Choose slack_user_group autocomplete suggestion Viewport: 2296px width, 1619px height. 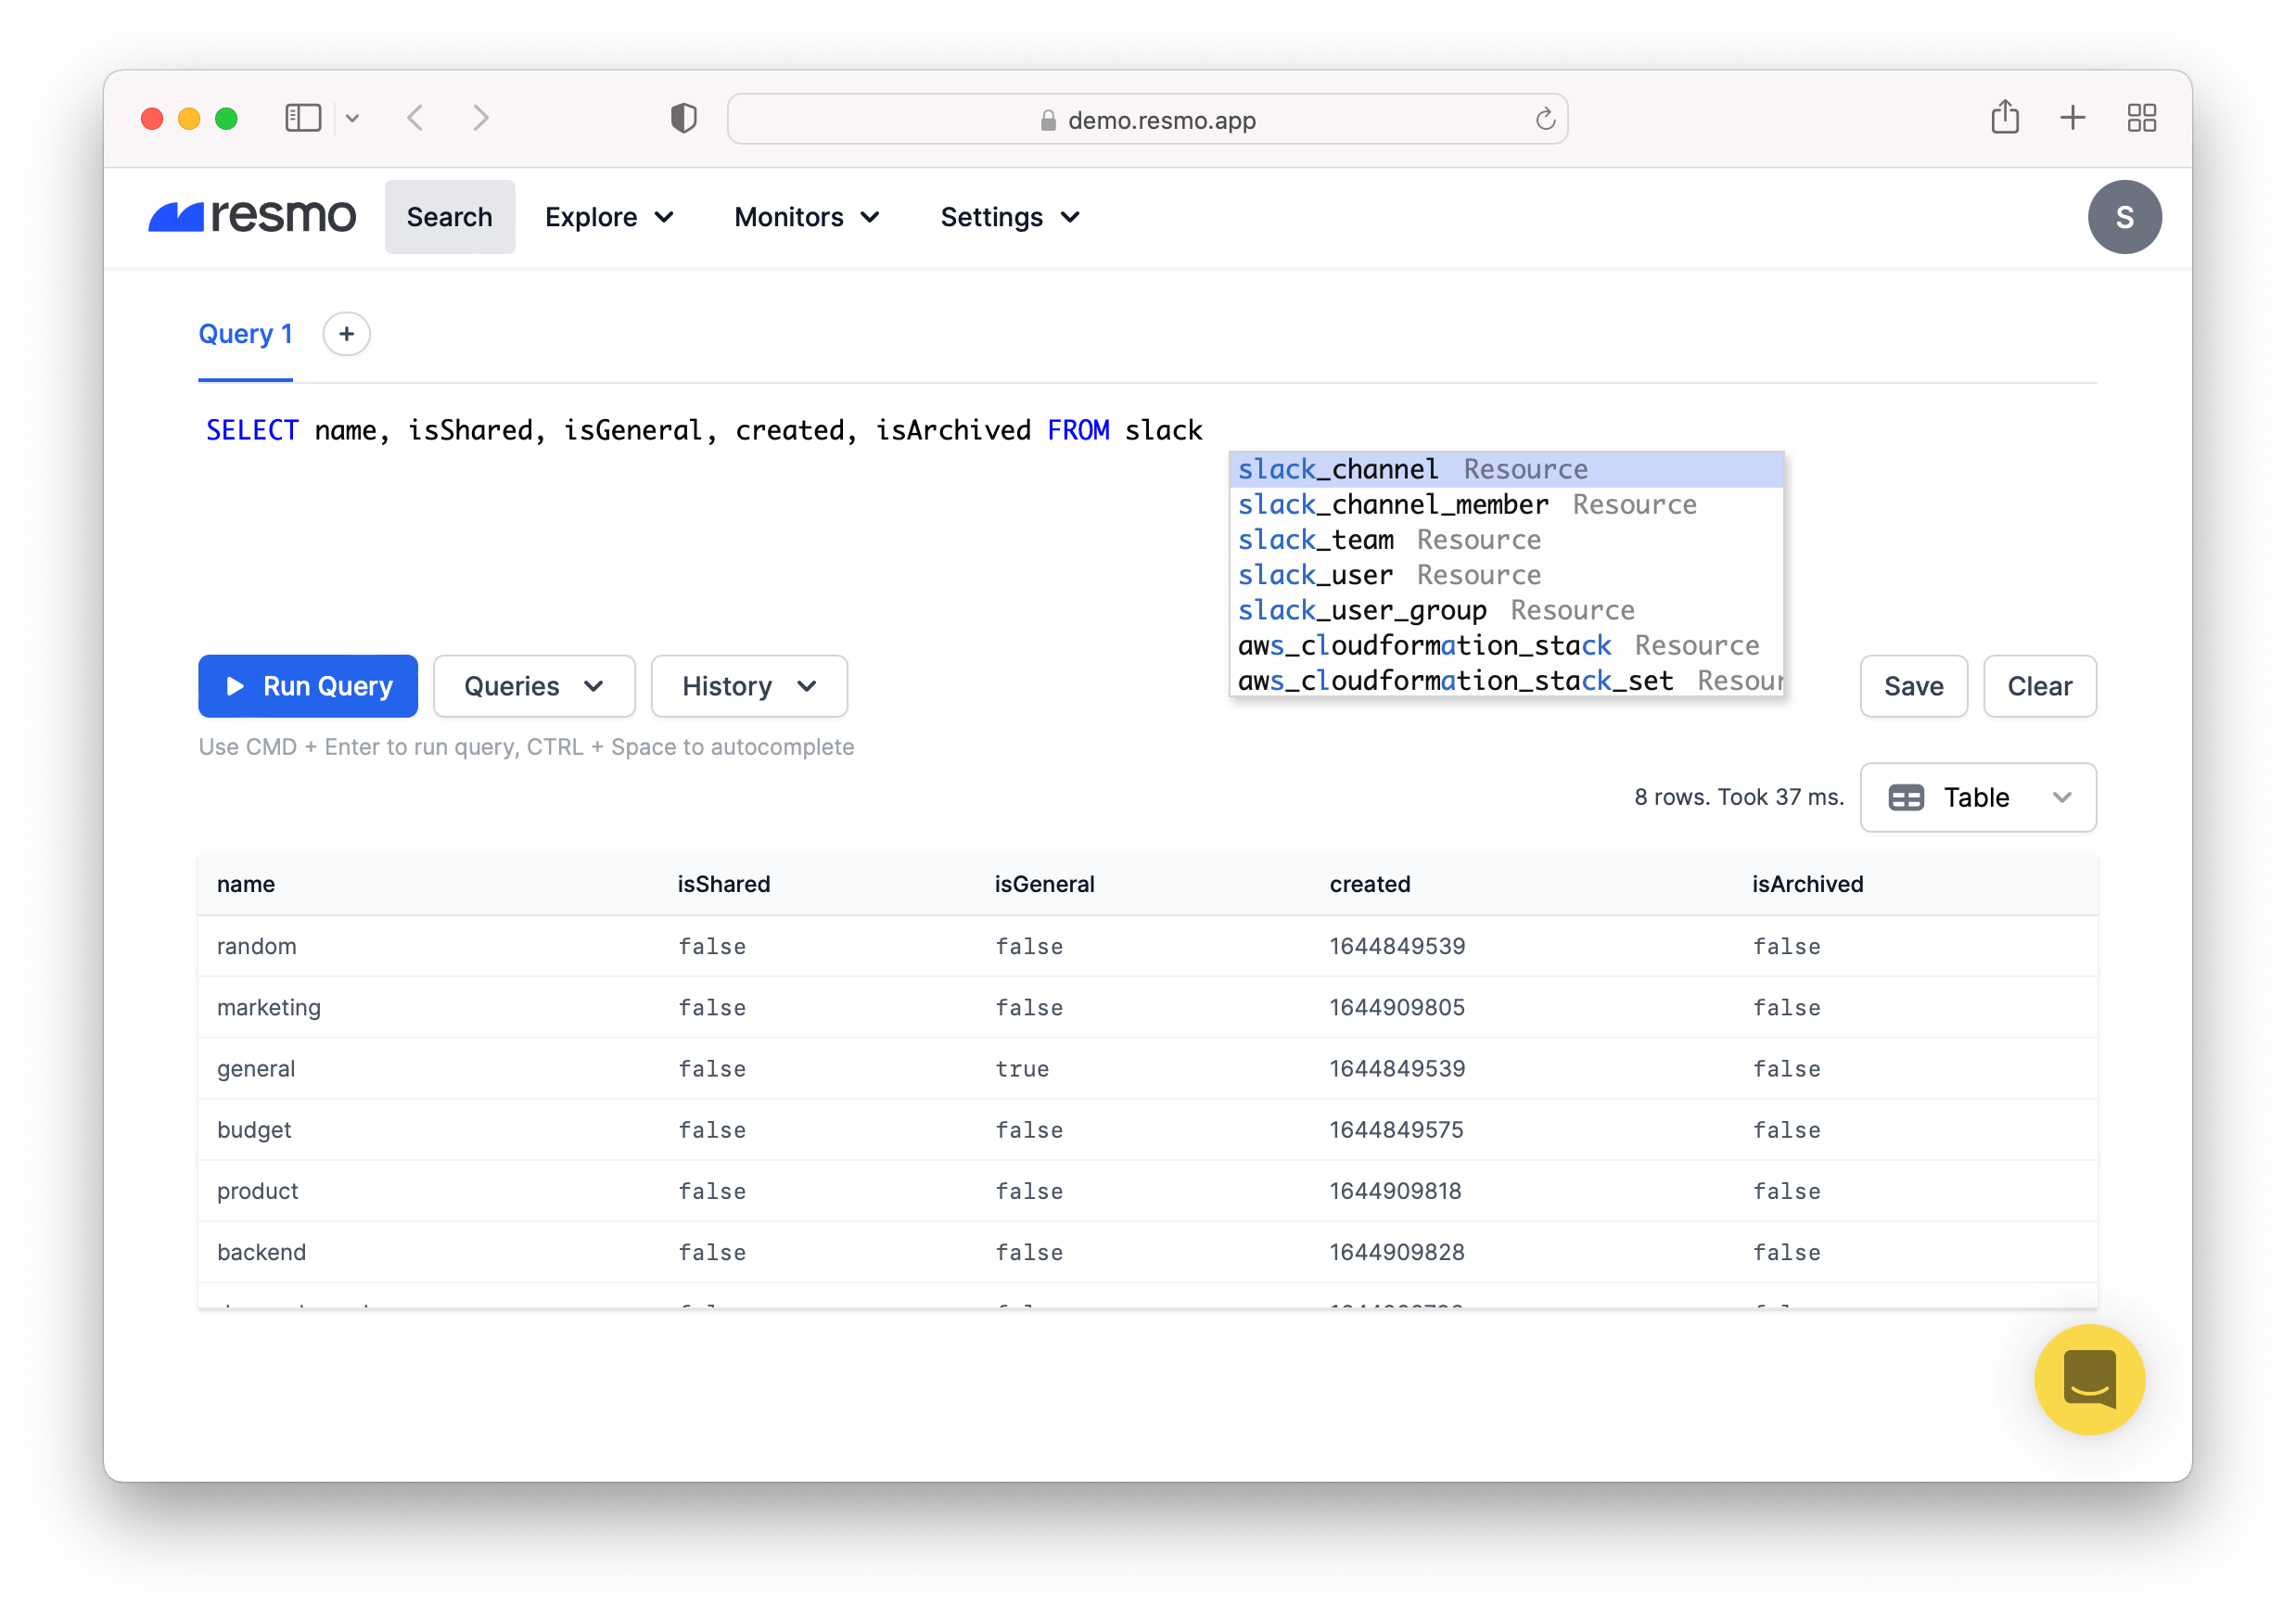[1506, 610]
